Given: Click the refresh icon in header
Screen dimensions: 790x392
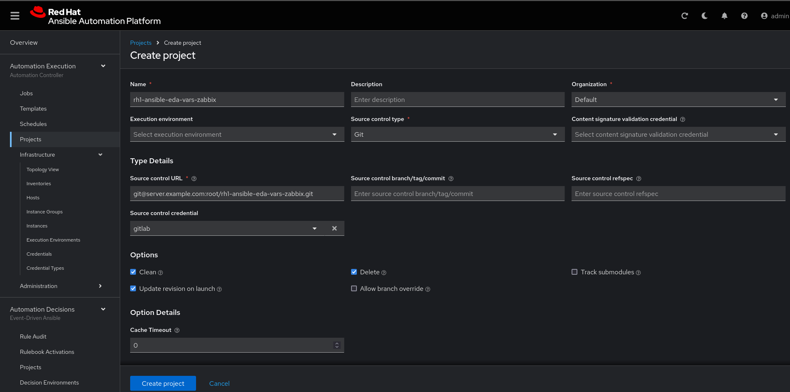Looking at the screenshot, I should (685, 16).
